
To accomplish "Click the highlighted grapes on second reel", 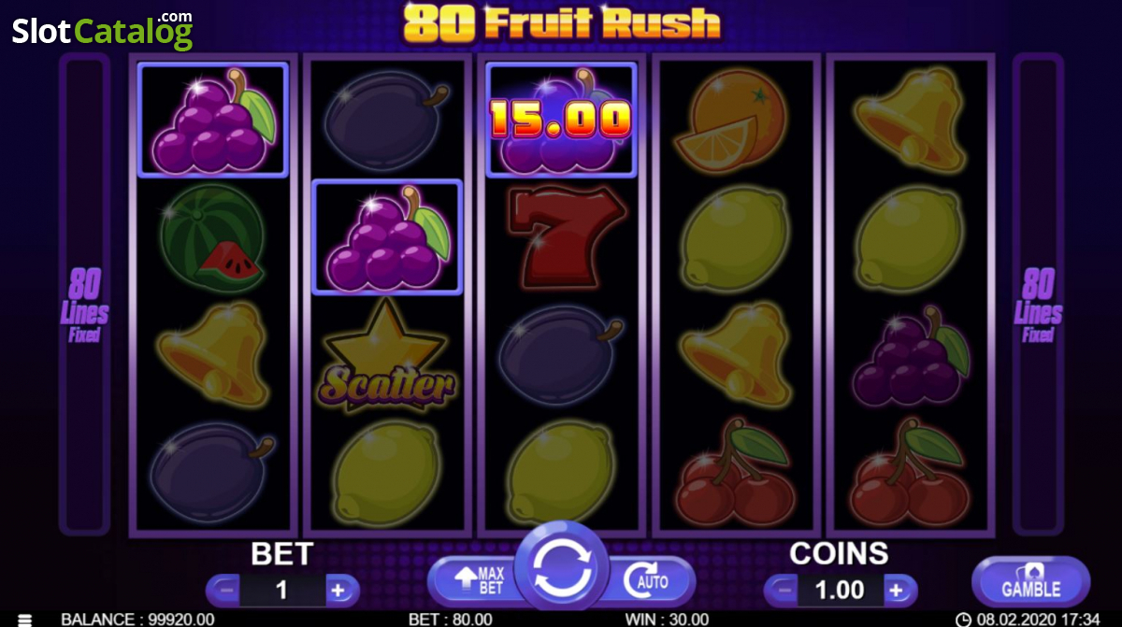I will 387,237.
